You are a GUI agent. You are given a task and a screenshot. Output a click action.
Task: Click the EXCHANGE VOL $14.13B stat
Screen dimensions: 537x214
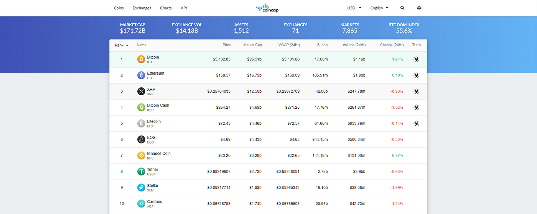pyautogui.click(x=187, y=28)
